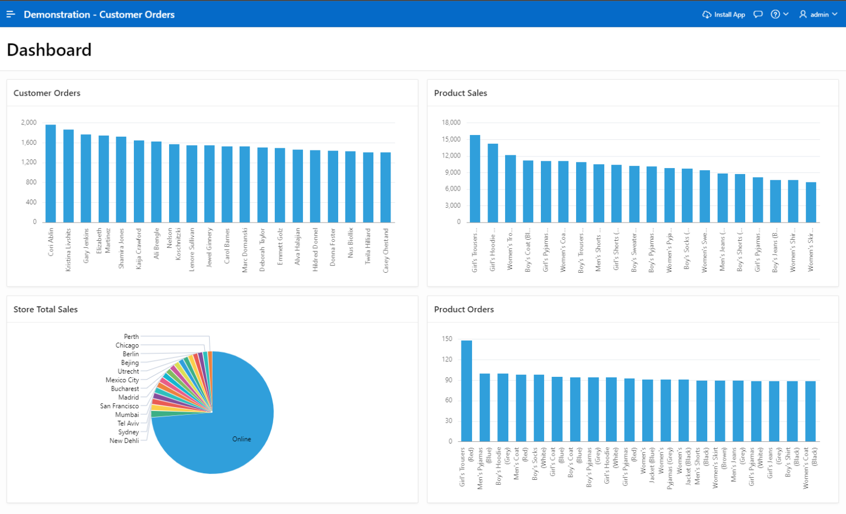Click the admin user profile icon
The height and width of the screenshot is (514, 846).
click(803, 14)
